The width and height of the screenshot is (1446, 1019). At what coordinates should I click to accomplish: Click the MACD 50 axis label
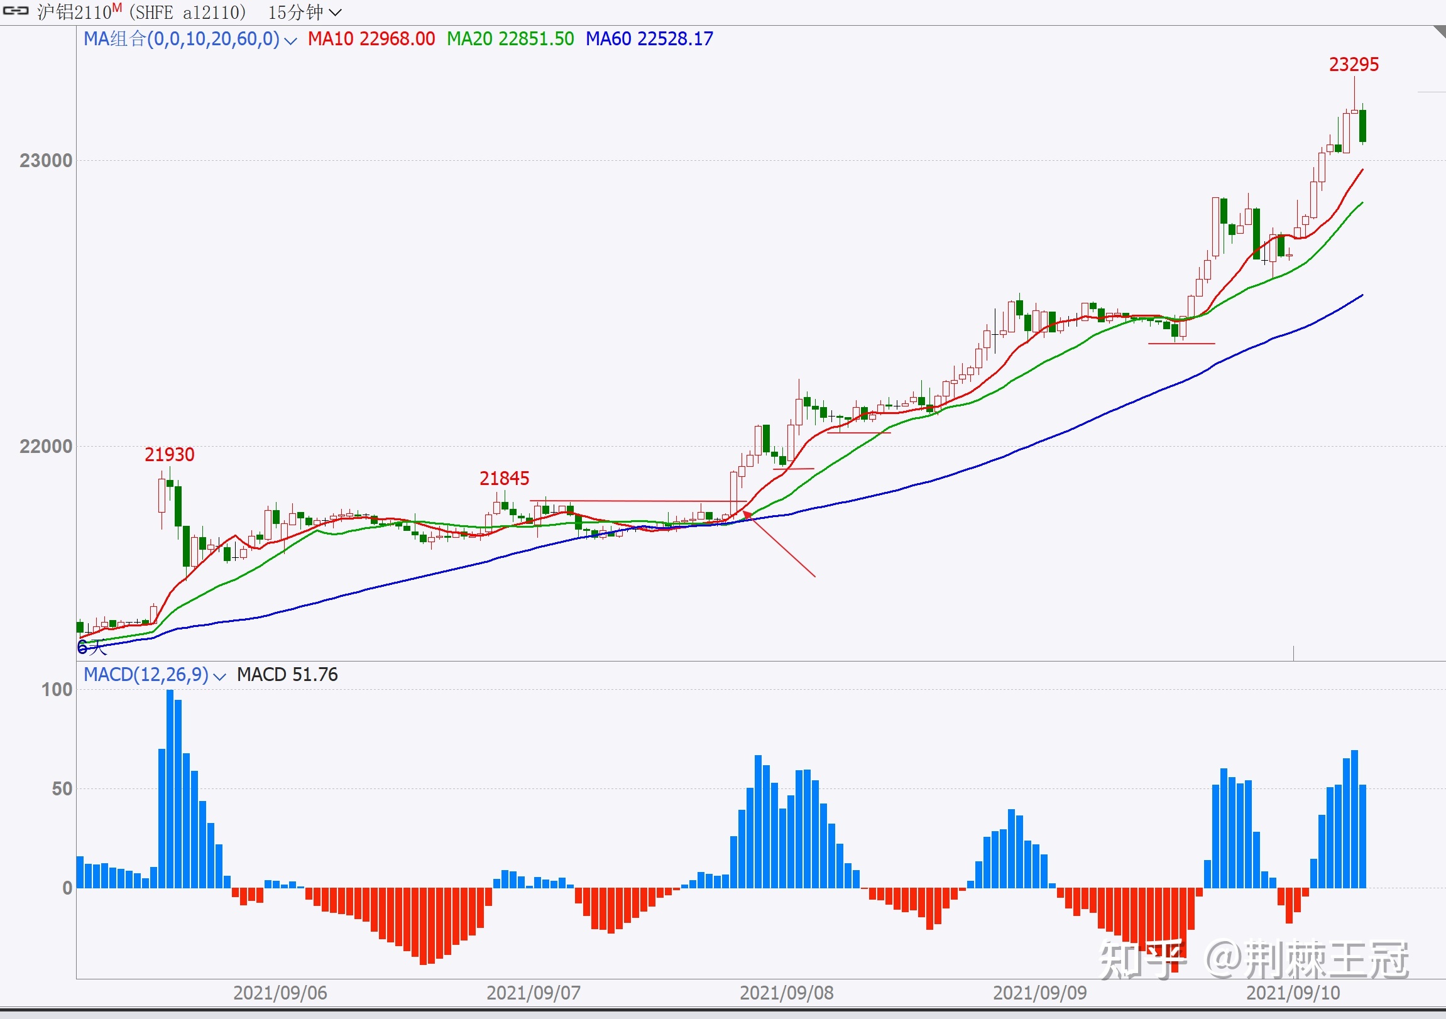(x=62, y=789)
